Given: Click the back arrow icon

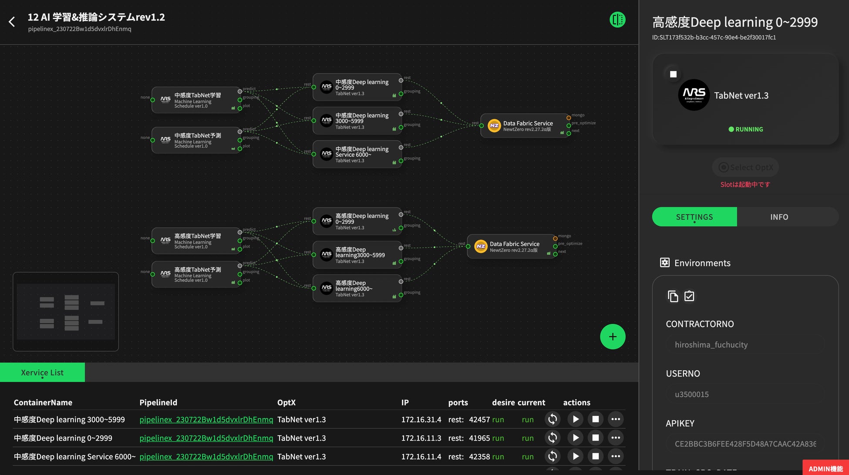Looking at the screenshot, I should (x=12, y=22).
